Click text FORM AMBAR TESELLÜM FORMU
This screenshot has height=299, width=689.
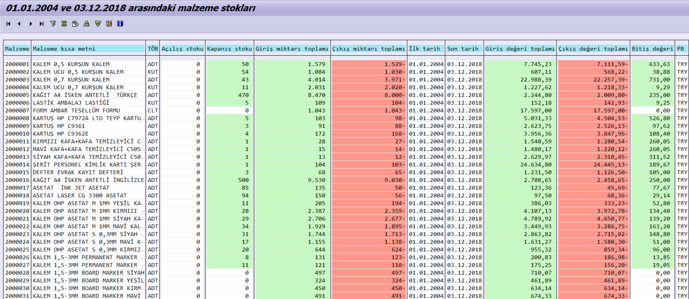[76, 110]
